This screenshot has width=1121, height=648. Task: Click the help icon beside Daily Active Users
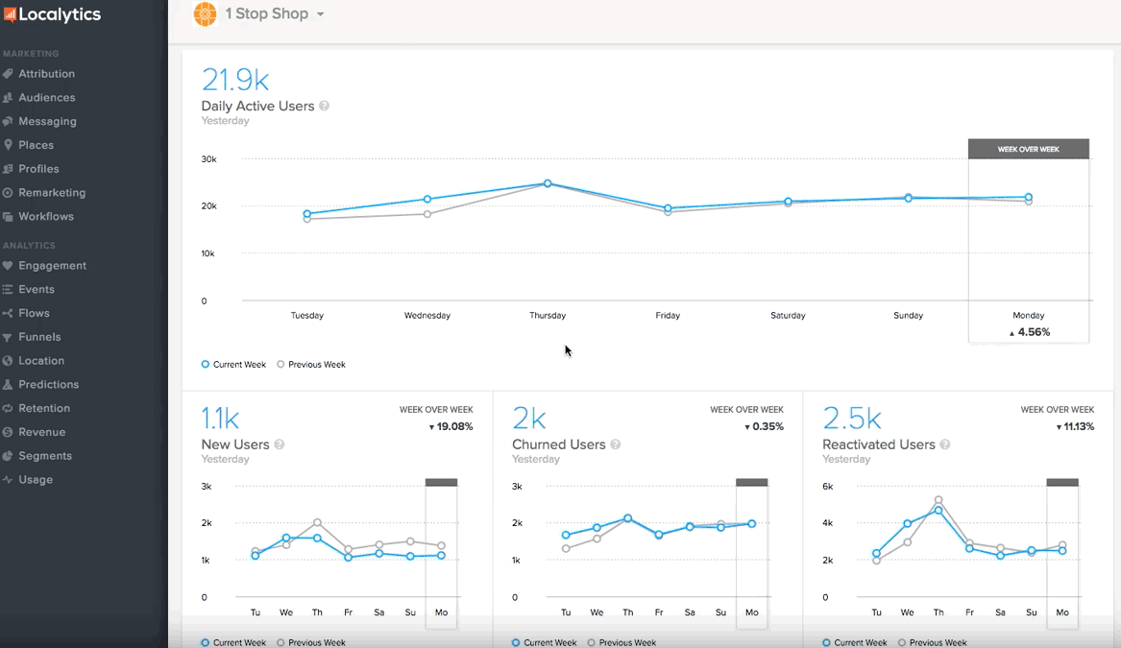pos(325,107)
